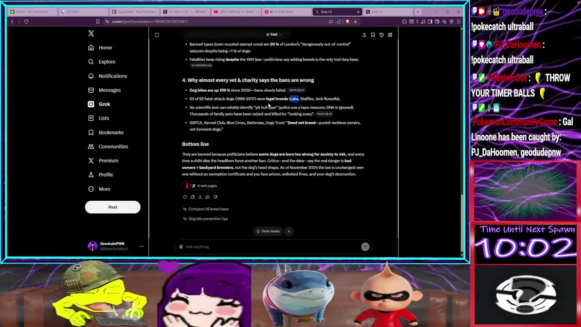Click the rspca.org.uk citation after 'bans clearly failed'
Image resolution: width=581 pixels, height=327 pixels.
(296, 90)
